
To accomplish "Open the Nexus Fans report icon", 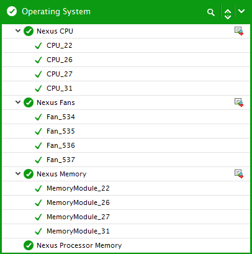I will (239, 102).
